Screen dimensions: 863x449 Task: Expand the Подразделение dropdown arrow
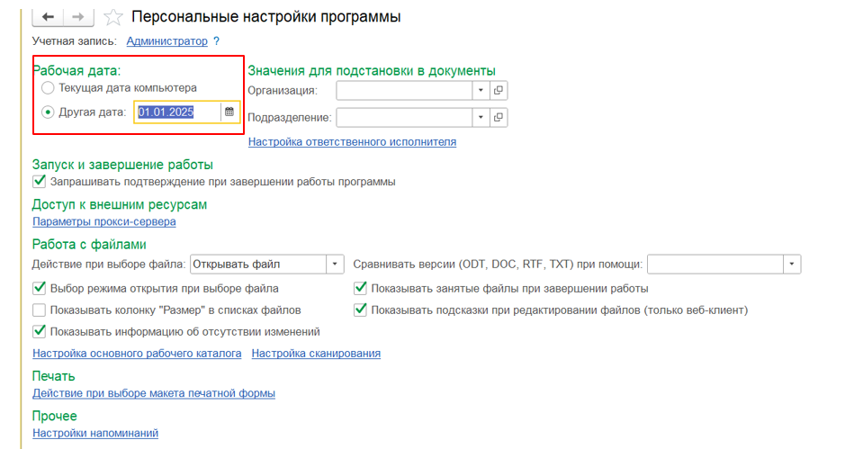tap(481, 117)
